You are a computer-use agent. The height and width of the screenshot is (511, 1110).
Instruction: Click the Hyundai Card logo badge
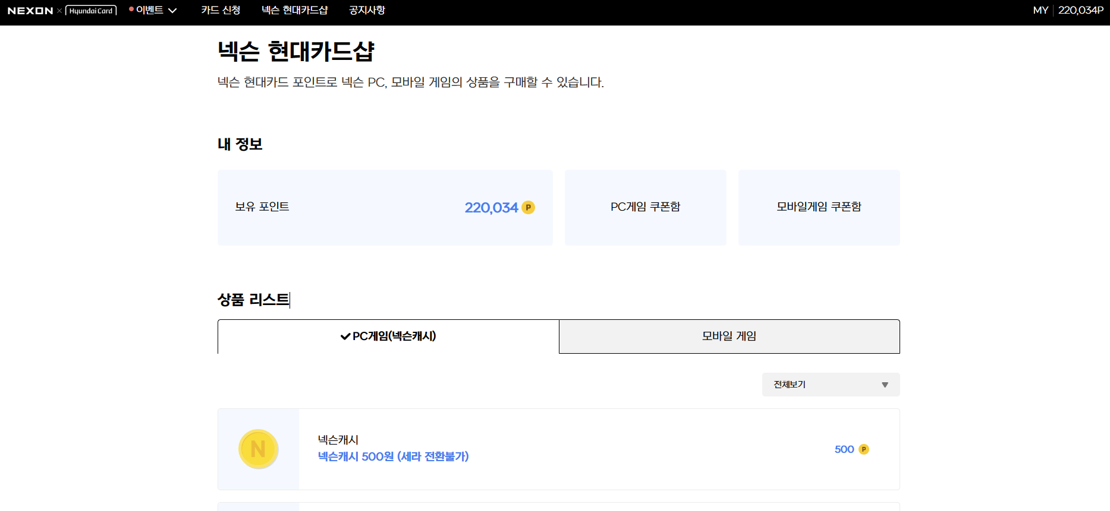tap(91, 11)
